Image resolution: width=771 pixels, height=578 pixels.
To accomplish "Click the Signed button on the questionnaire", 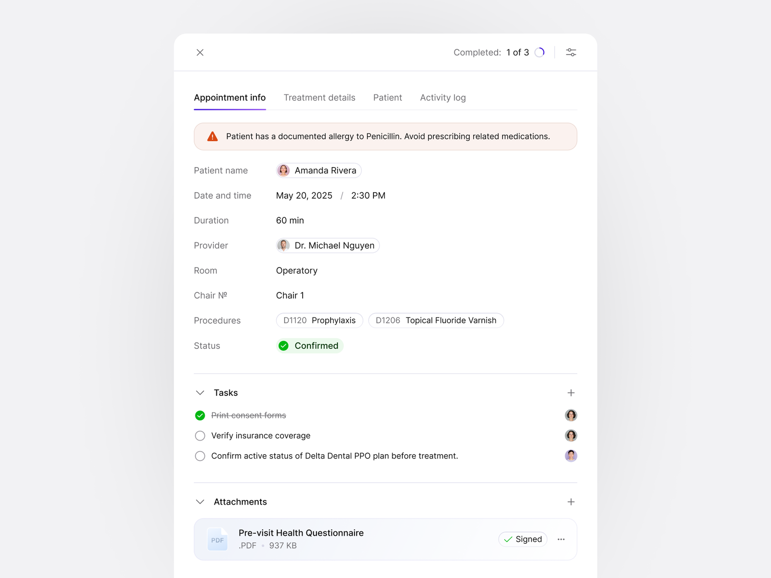I will pyautogui.click(x=523, y=539).
